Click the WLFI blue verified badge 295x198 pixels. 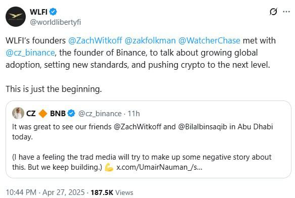(x=53, y=12)
